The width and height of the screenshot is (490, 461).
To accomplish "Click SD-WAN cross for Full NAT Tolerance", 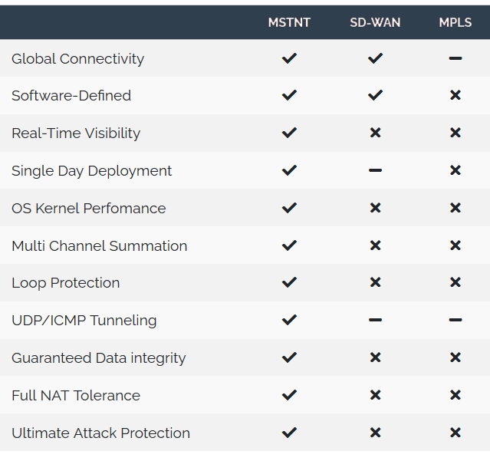I will coord(375,395).
